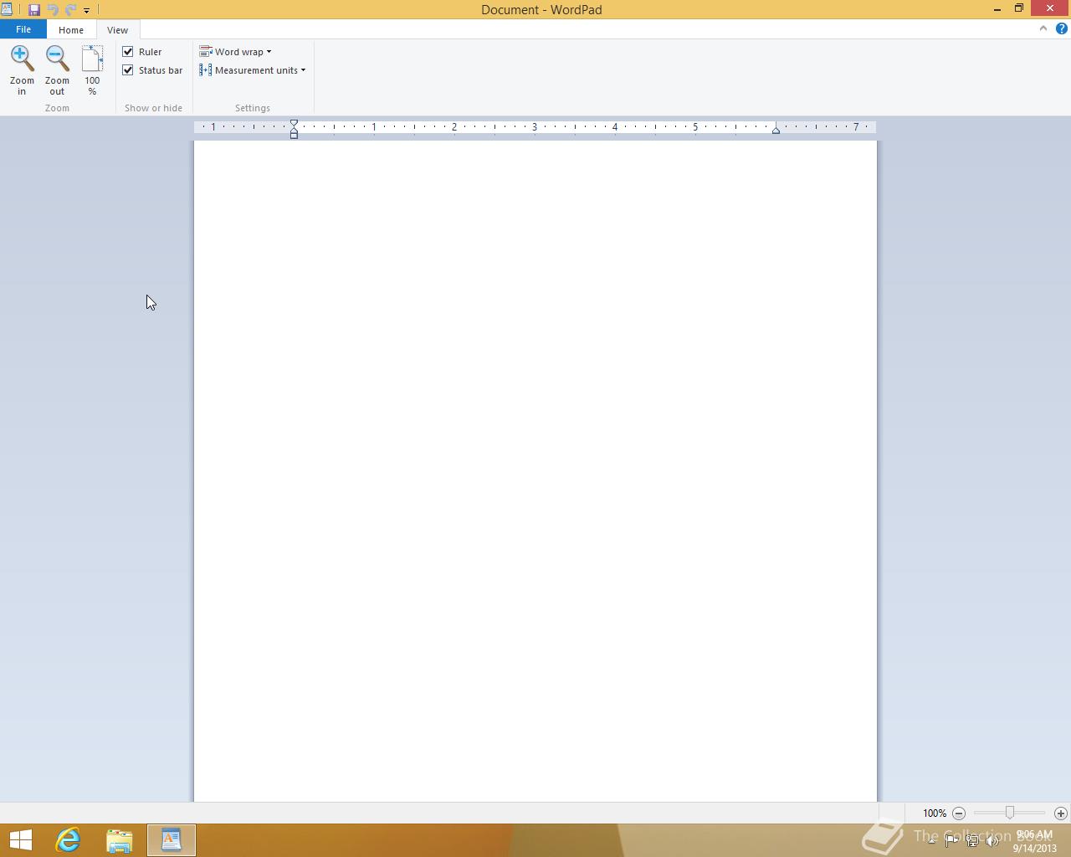The height and width of the screenshot is (857, 1071).
Task: Open the Customize Quick Access Toolbar arrow
Action: point(86,11)
